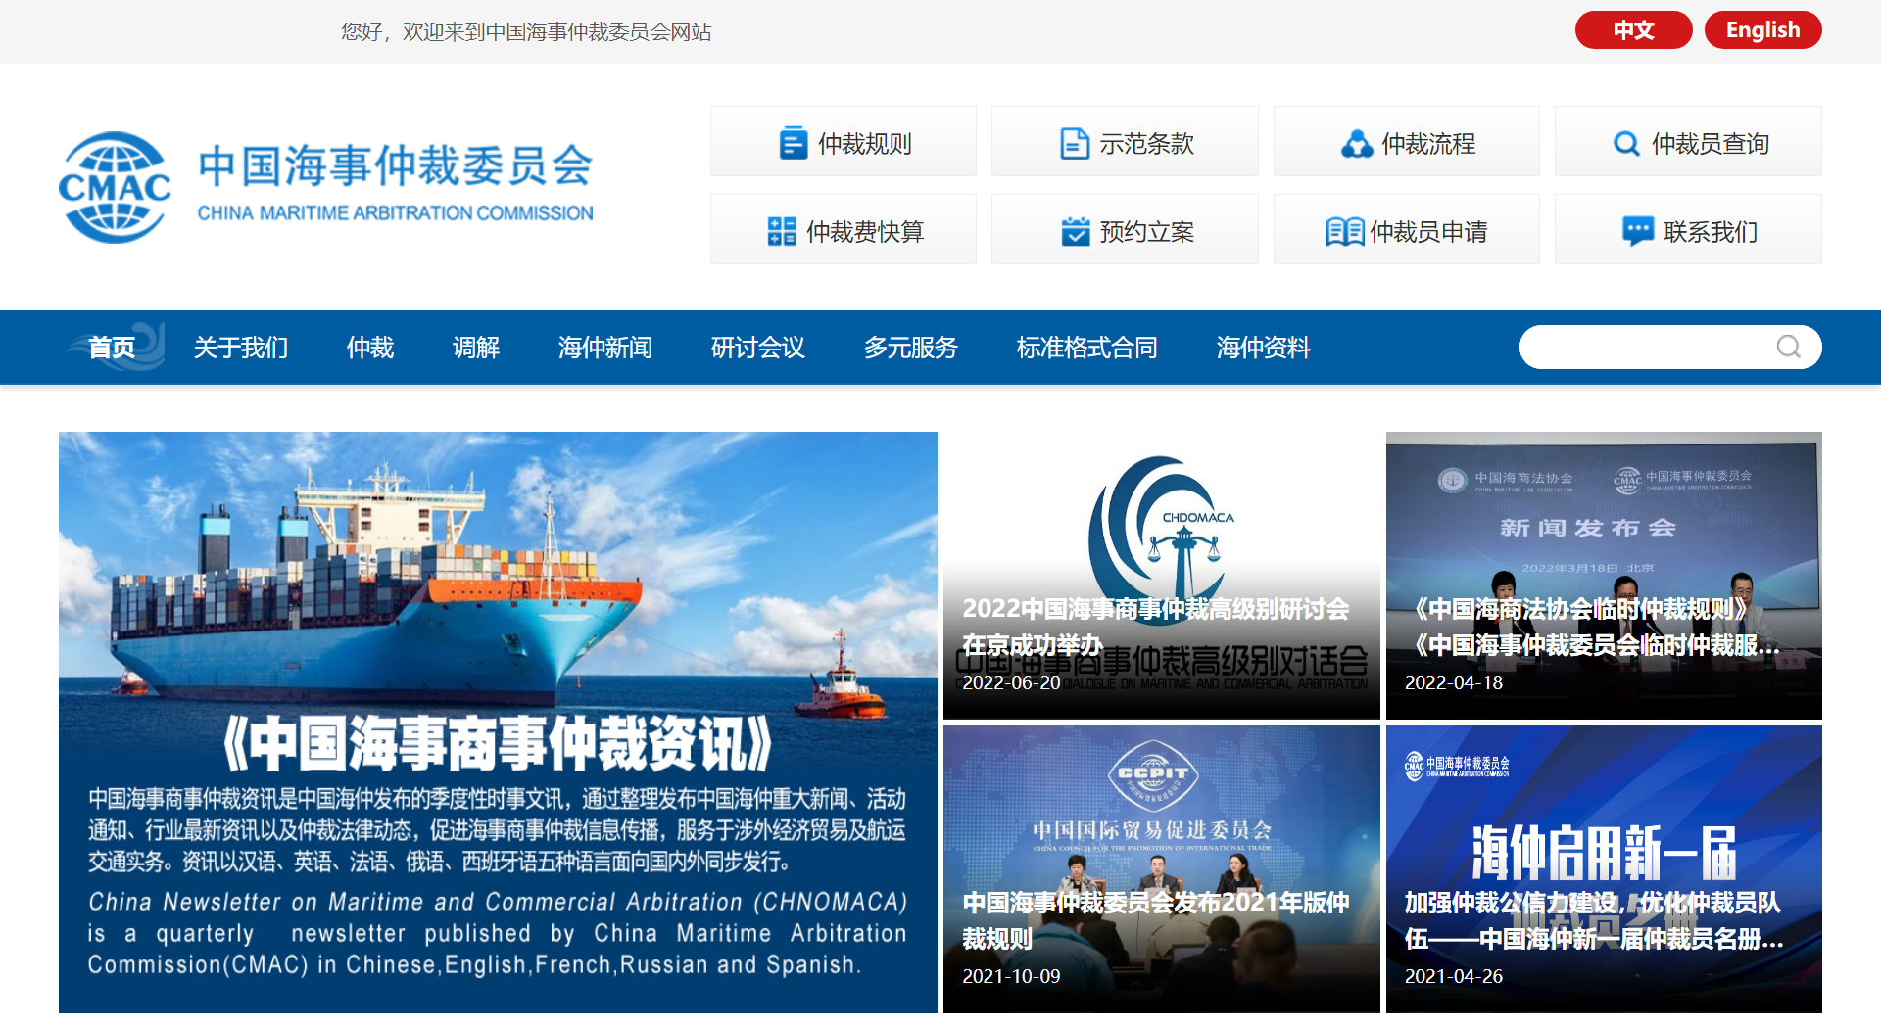Open the 仲裁员申请 text link
This screenshot has height=1028, width=1881.
tap(1428, 232)
